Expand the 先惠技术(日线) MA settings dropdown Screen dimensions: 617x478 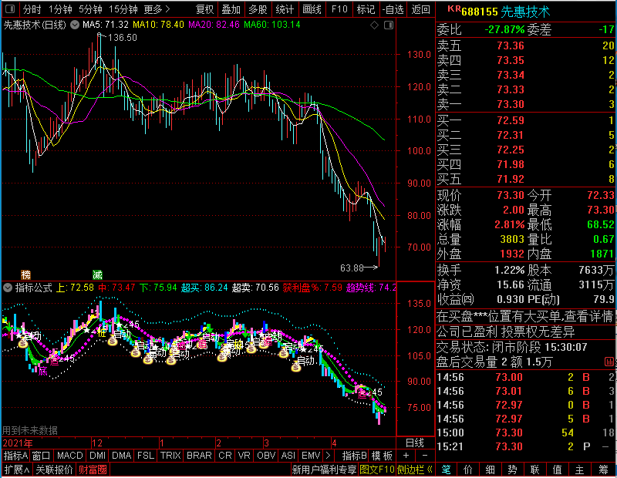coord(74,25)
